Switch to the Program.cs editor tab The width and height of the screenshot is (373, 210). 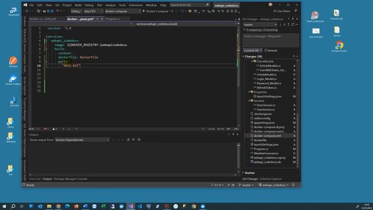tap(112, 19)
